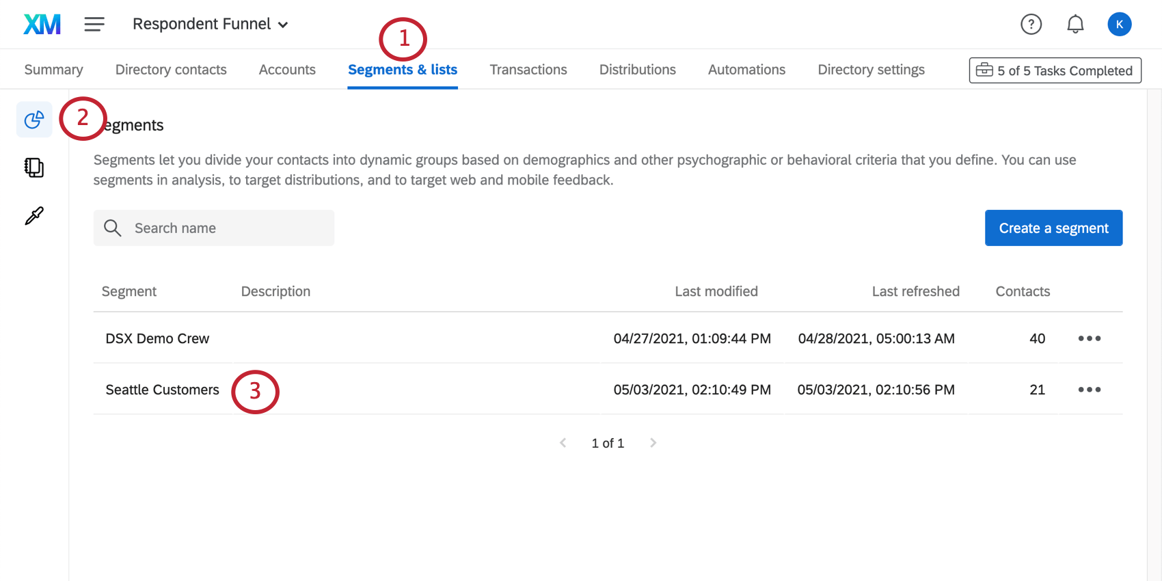
Task: Open the notifications bell
Action: click(x=1075, y=25)
